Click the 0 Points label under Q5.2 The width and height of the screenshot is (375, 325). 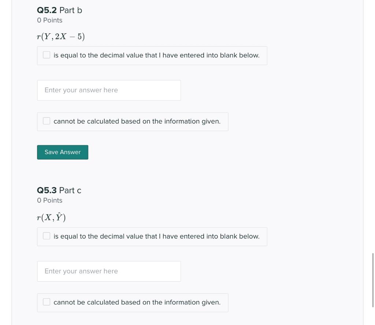[x=49, y=20]
